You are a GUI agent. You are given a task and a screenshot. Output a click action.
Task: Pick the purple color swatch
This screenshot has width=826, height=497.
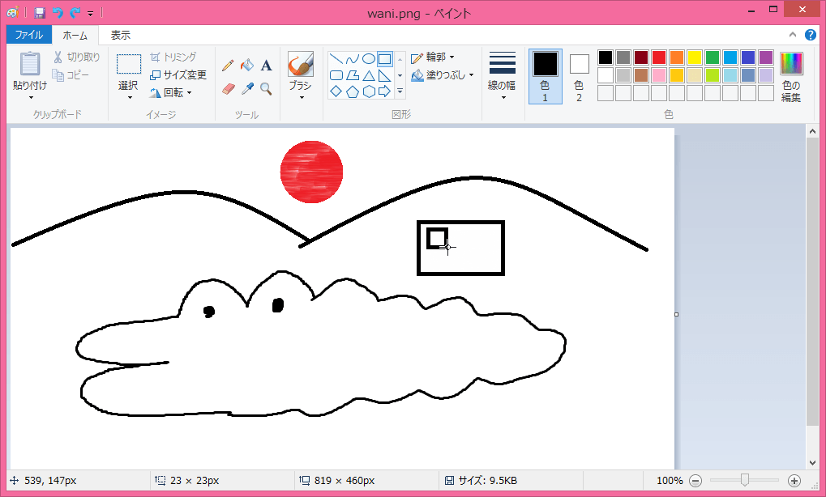coord(766,57)
